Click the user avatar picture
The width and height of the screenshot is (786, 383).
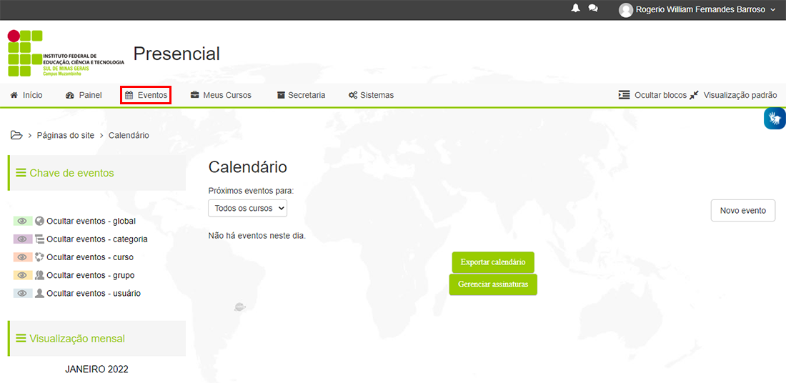[x=626, y=10]
